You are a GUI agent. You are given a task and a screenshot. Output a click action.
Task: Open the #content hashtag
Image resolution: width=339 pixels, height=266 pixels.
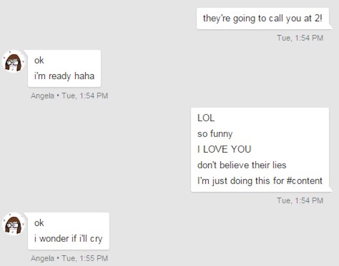[x=305, y=181]
